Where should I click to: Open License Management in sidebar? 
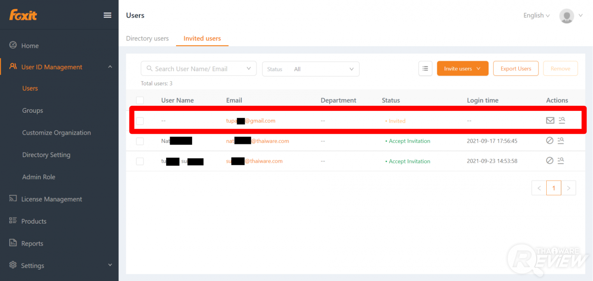[52, 199]
